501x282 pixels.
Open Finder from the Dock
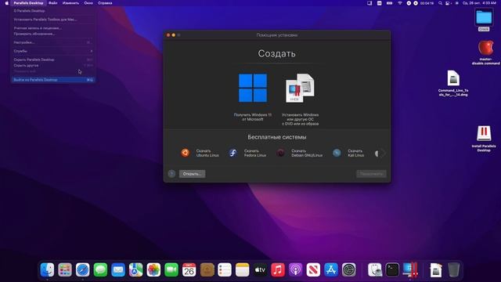click(x=47, y=269)
